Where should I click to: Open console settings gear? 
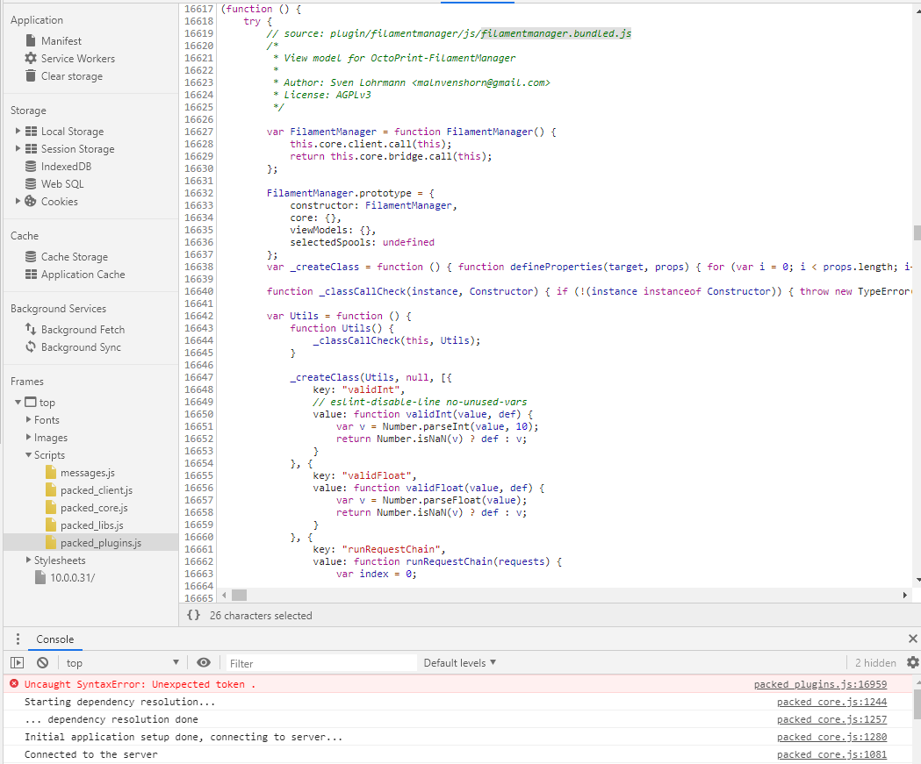(912, 662)
